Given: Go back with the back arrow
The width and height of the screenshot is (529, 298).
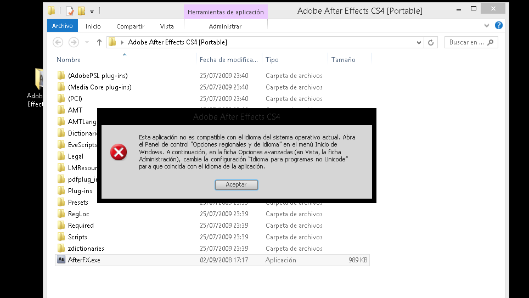Looking at the screenshot, I should coord(58,42).
